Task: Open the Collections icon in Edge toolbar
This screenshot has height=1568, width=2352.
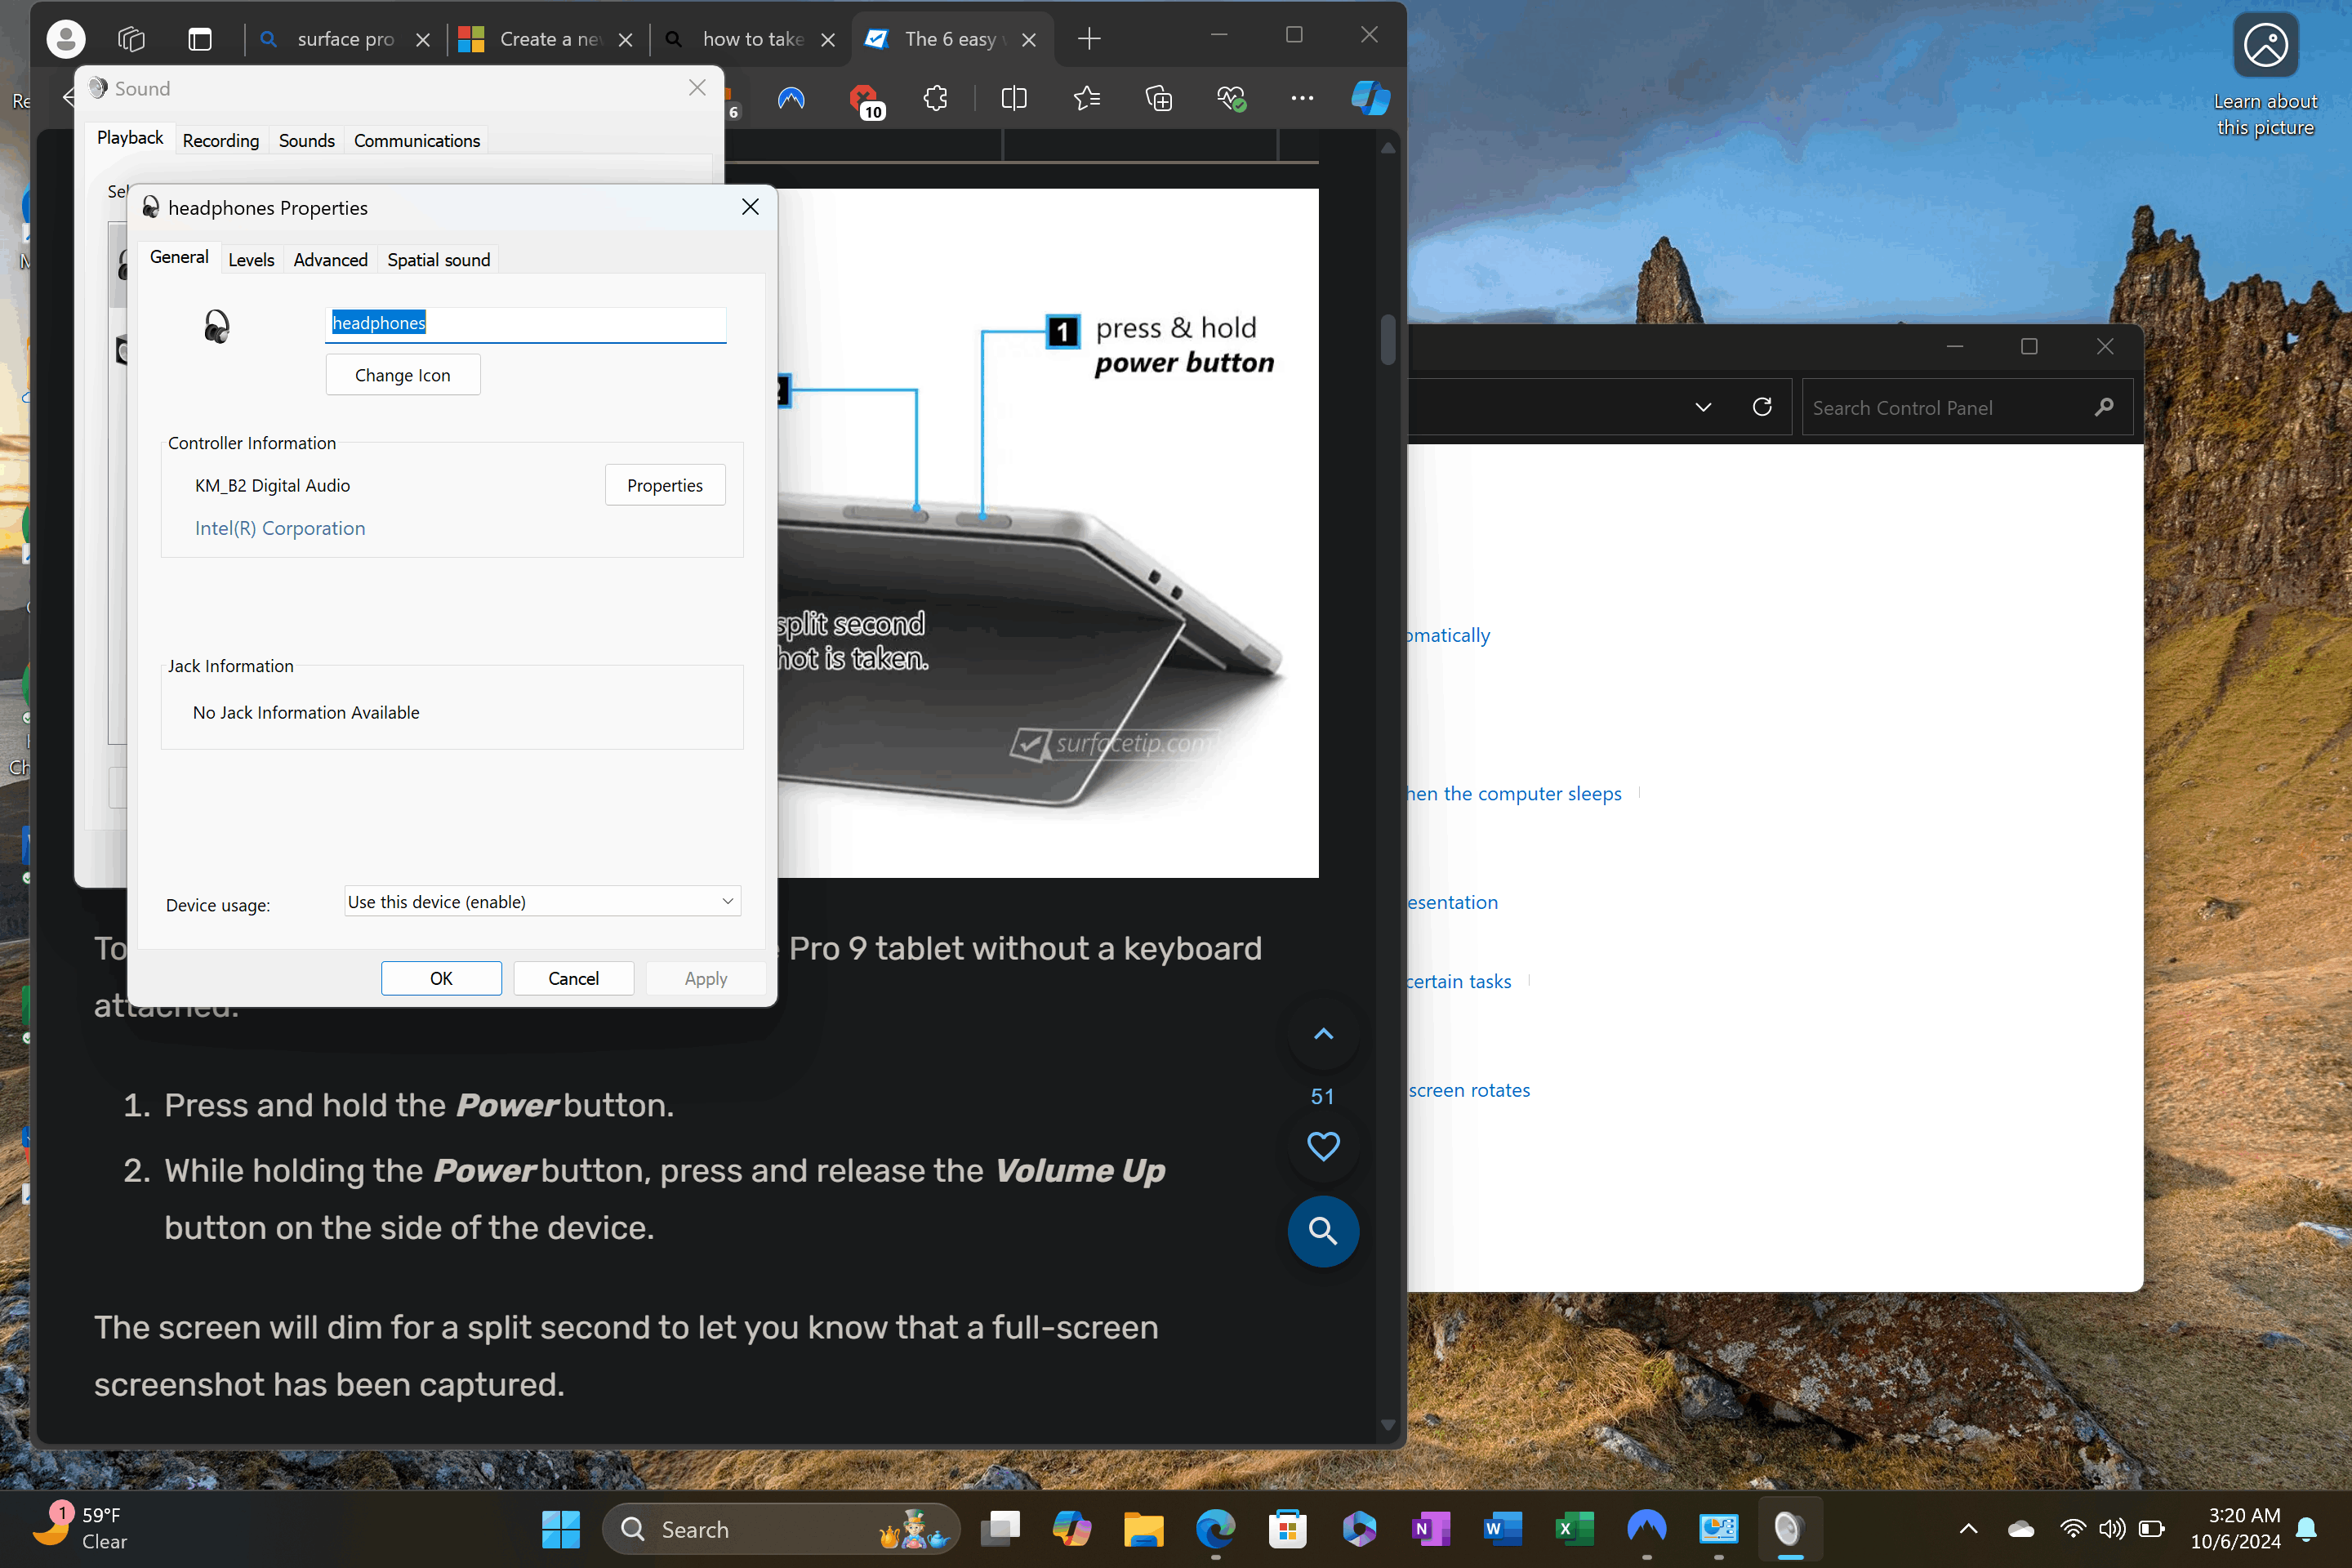Action: [x=1158, y=98]
